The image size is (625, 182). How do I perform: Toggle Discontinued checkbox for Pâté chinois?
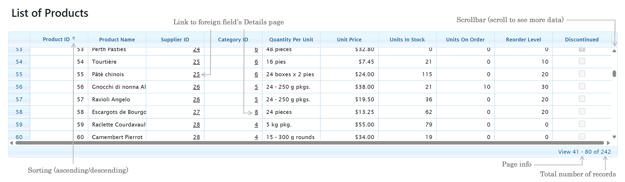(x=582, y=74)
